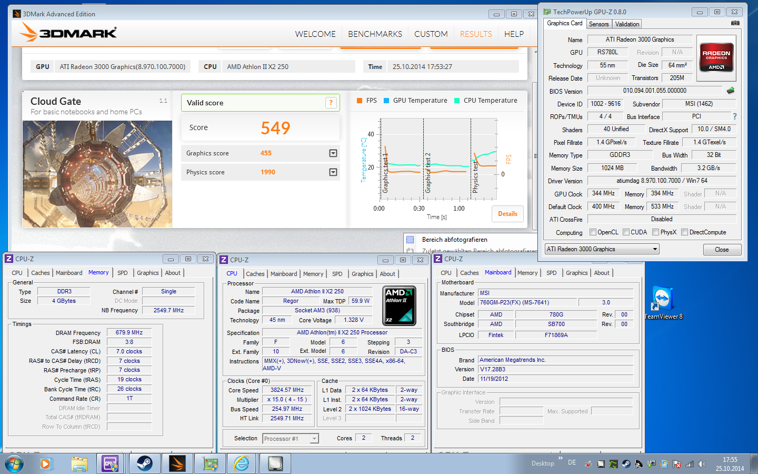Click the DRAM Frequency value 679.9 MHz

pyautogui.click(x=129, y=333)
